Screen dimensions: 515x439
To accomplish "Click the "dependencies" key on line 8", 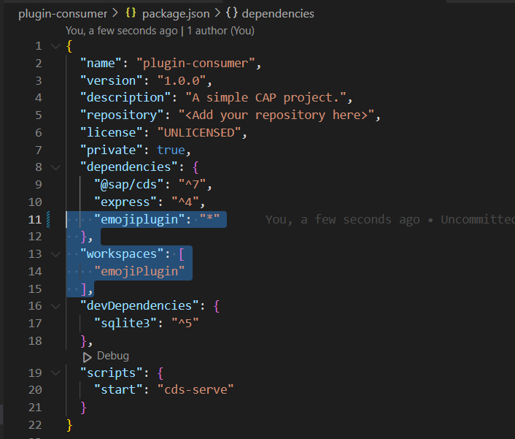I will [x=129, y=167].
